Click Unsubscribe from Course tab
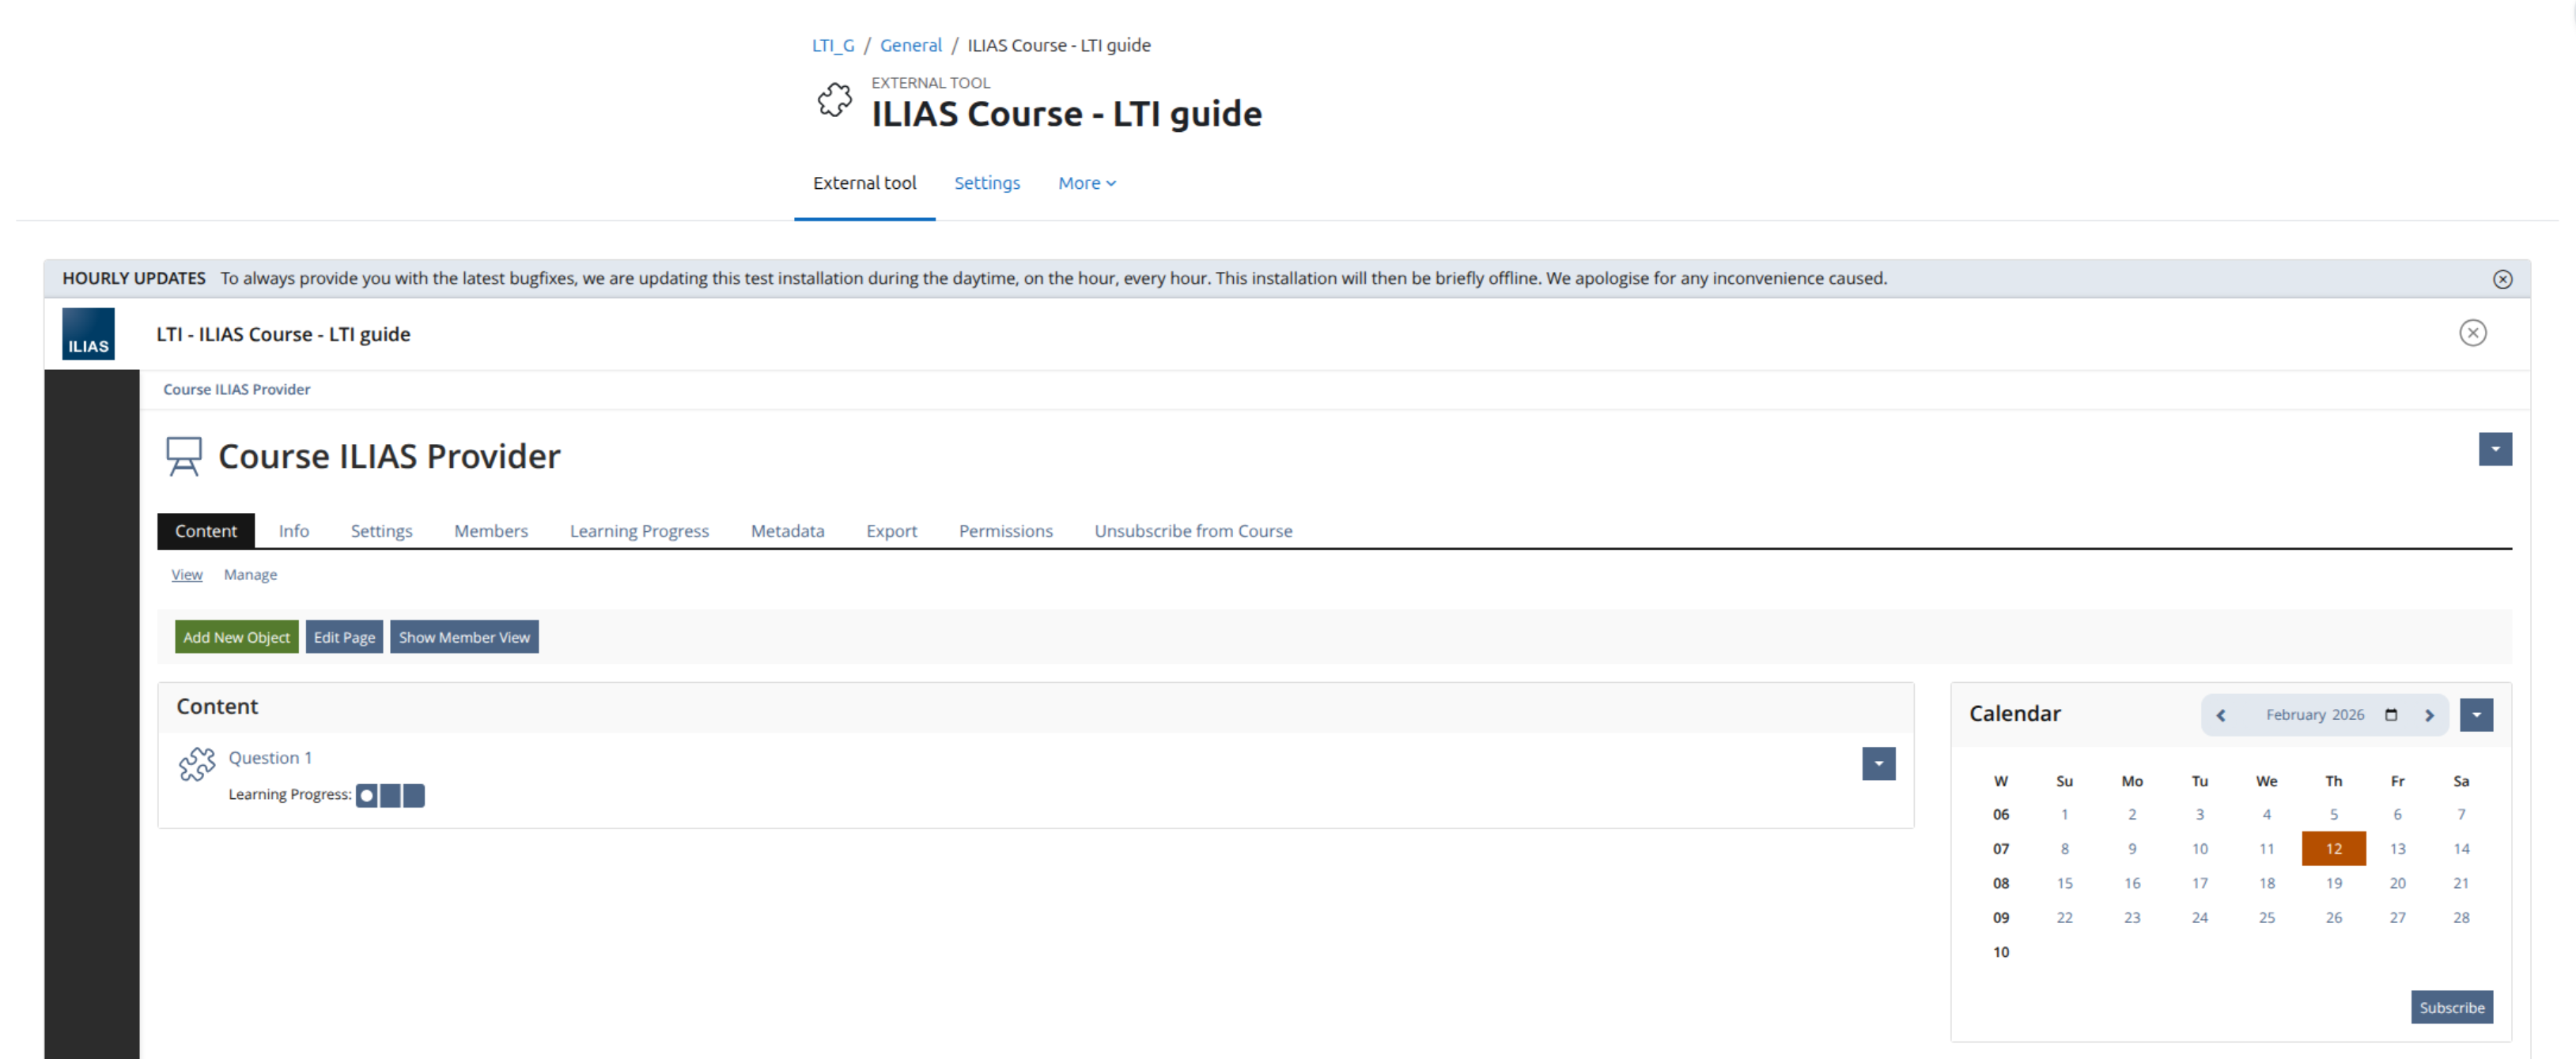 pyautogui.click(x=1194, y=532)
